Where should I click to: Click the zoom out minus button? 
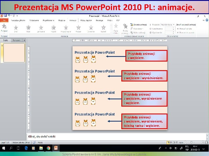coord(185,142)
